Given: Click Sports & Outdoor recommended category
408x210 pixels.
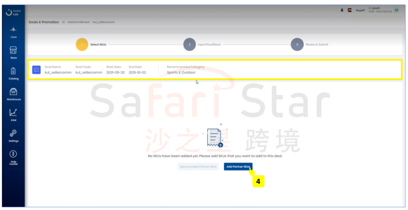Looking at the screenshot, I should click(181, 73).
